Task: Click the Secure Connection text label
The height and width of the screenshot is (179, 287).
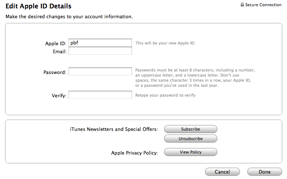Action: pos(263,5)
